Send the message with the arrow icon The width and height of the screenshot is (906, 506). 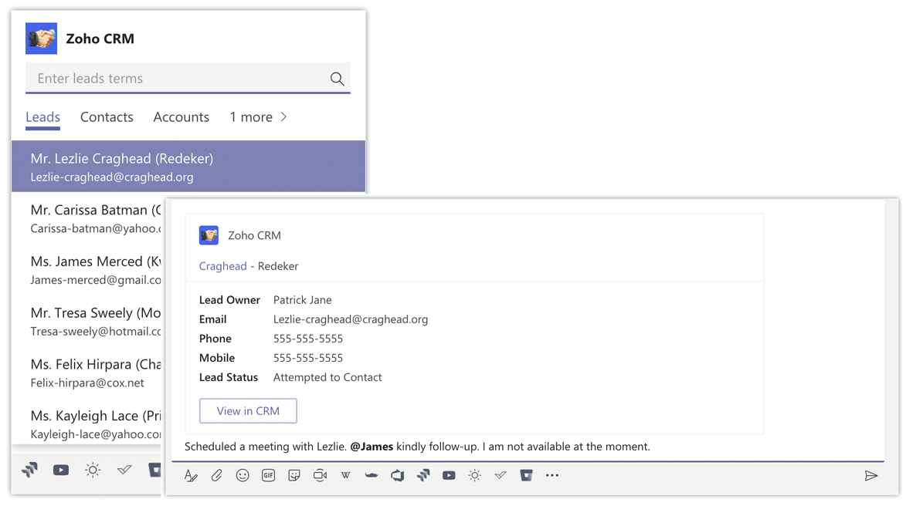(871, 475)
